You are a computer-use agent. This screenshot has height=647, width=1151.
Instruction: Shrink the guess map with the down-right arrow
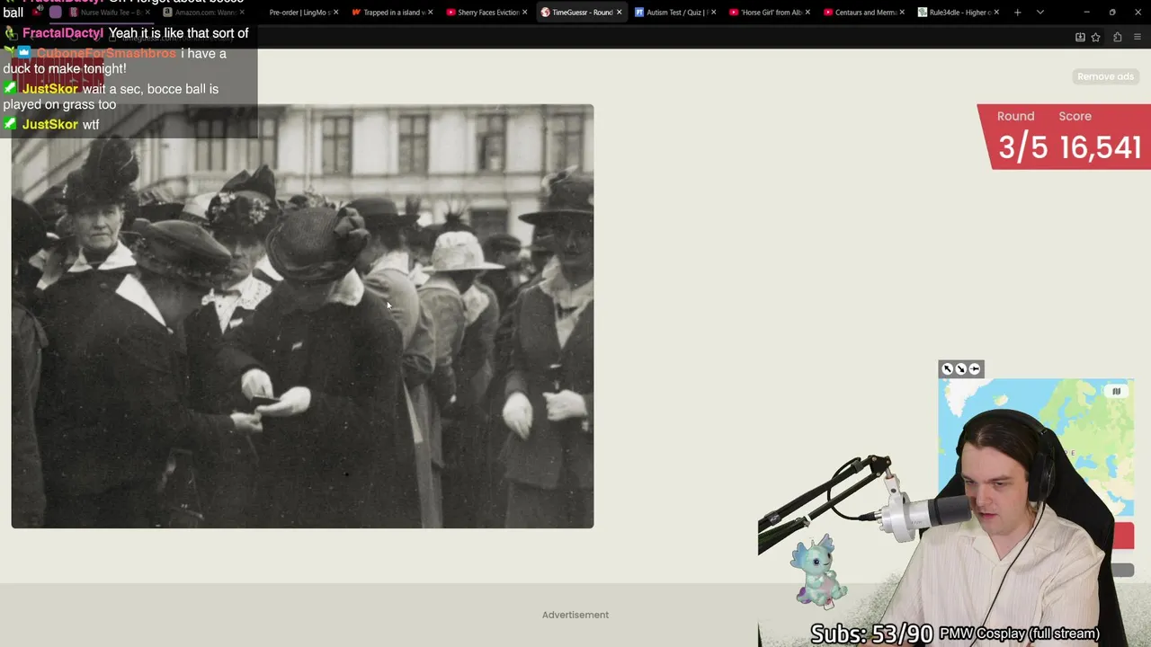[960, 369]
